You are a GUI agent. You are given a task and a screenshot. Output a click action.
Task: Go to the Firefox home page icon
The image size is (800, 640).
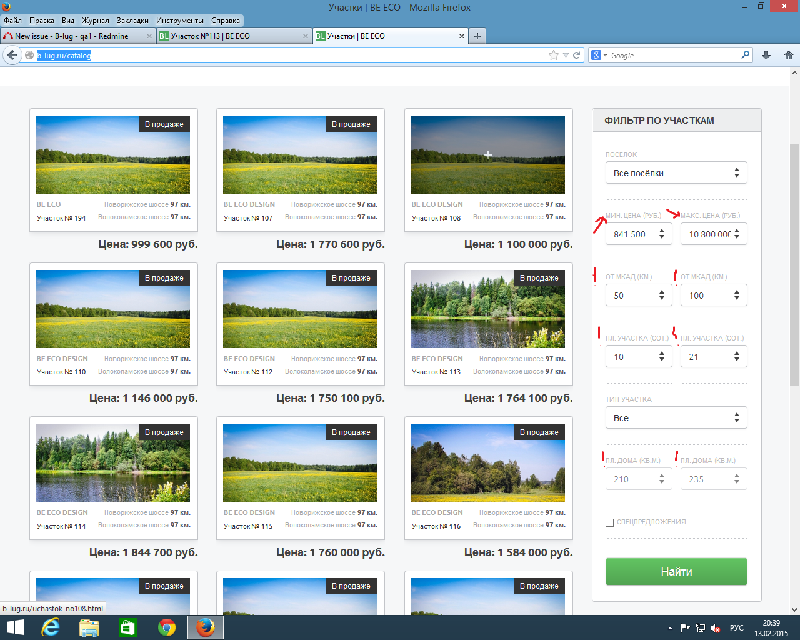coord(789,55)
